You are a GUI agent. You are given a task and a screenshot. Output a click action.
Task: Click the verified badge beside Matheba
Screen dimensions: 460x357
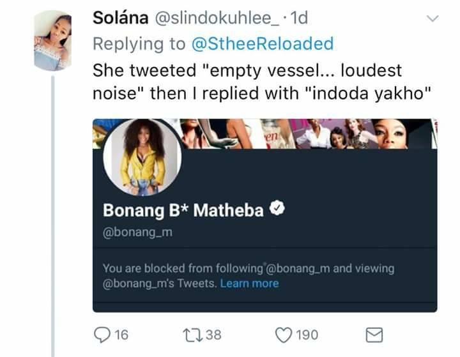click(277, 208)
